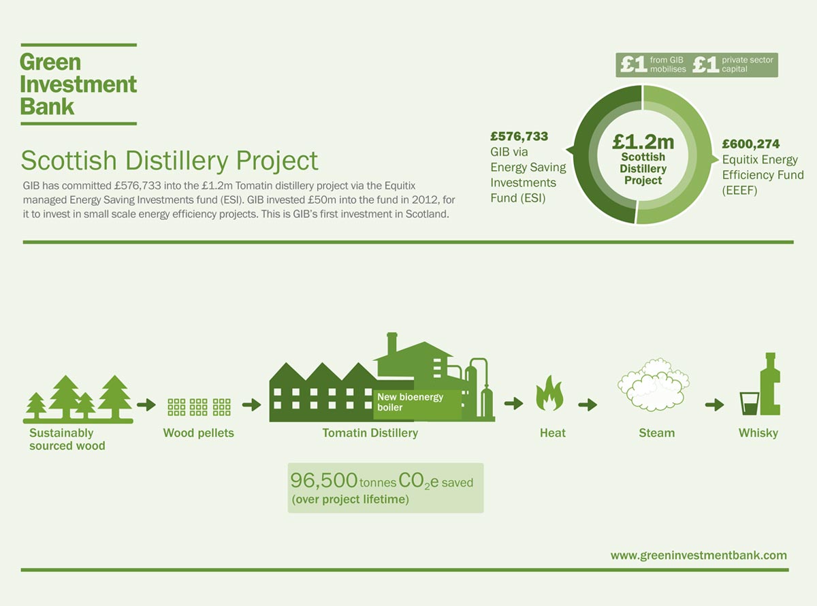Click the whisky bottle and glass icon
This screenshot has width=817, height=606.
pos(759,384)
